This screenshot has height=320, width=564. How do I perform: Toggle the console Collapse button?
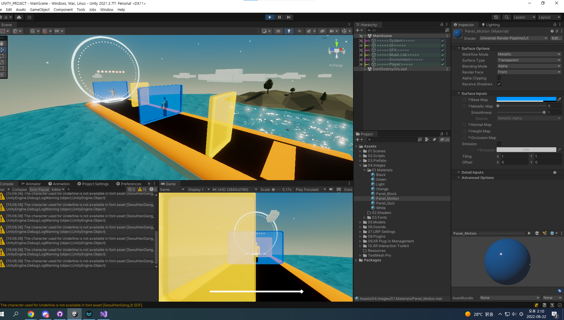[x=19, y=189]
